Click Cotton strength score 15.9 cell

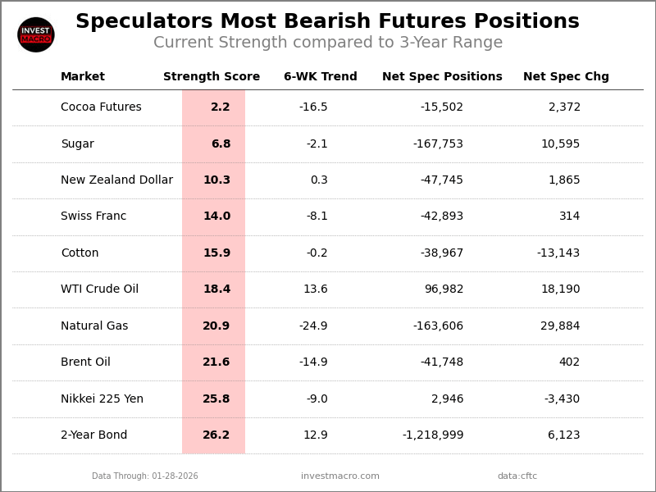pos(216,253)
